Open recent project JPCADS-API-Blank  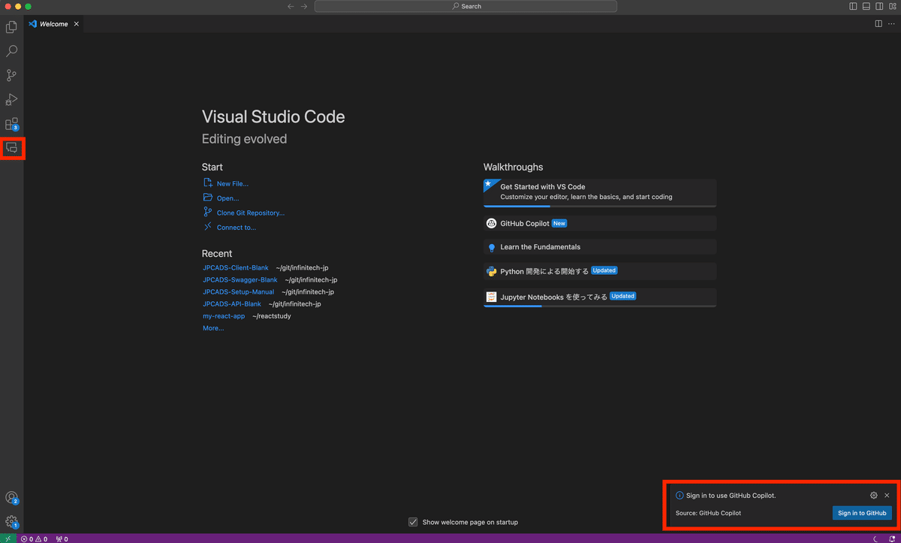click(232, 303)
